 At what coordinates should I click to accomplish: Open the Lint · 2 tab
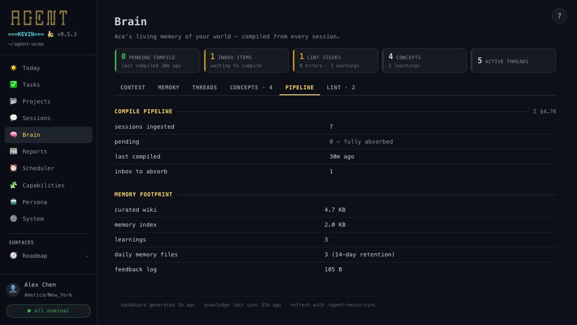pyautogui.click(x=341, y=88)
